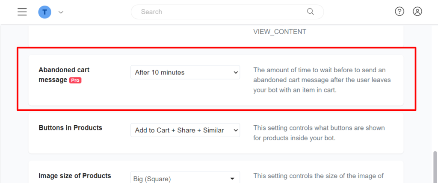The width and height of the screenshot is (438, 183).
Task: Click the VIEW_CONTENT text
Action: (x=280, y=32)
